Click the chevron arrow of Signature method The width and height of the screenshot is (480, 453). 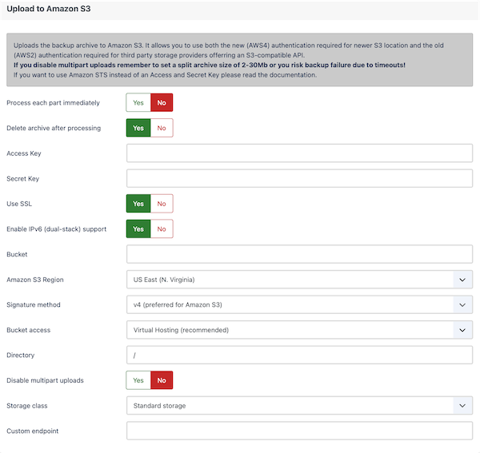pos(462,304)
